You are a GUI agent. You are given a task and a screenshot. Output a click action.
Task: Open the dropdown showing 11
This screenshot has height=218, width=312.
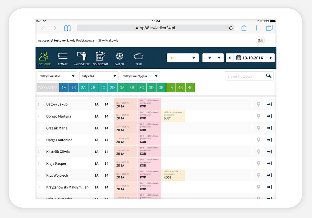(183, 58)
